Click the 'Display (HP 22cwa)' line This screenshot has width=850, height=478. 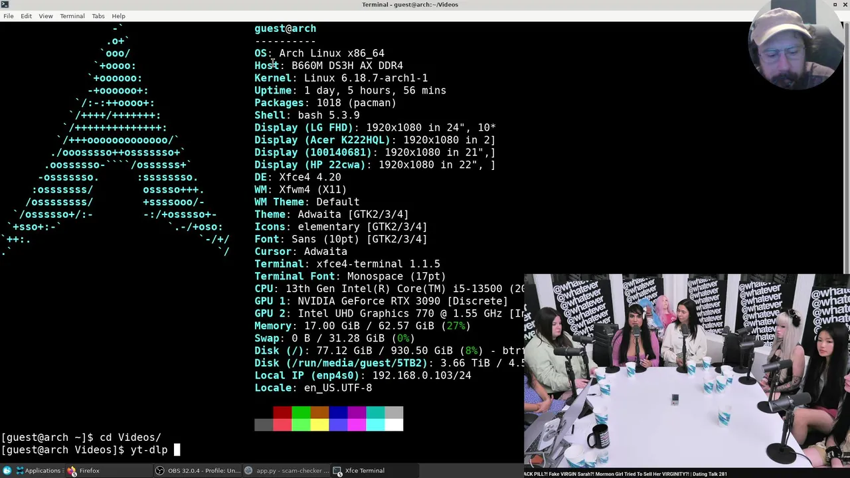pos(375,165)
